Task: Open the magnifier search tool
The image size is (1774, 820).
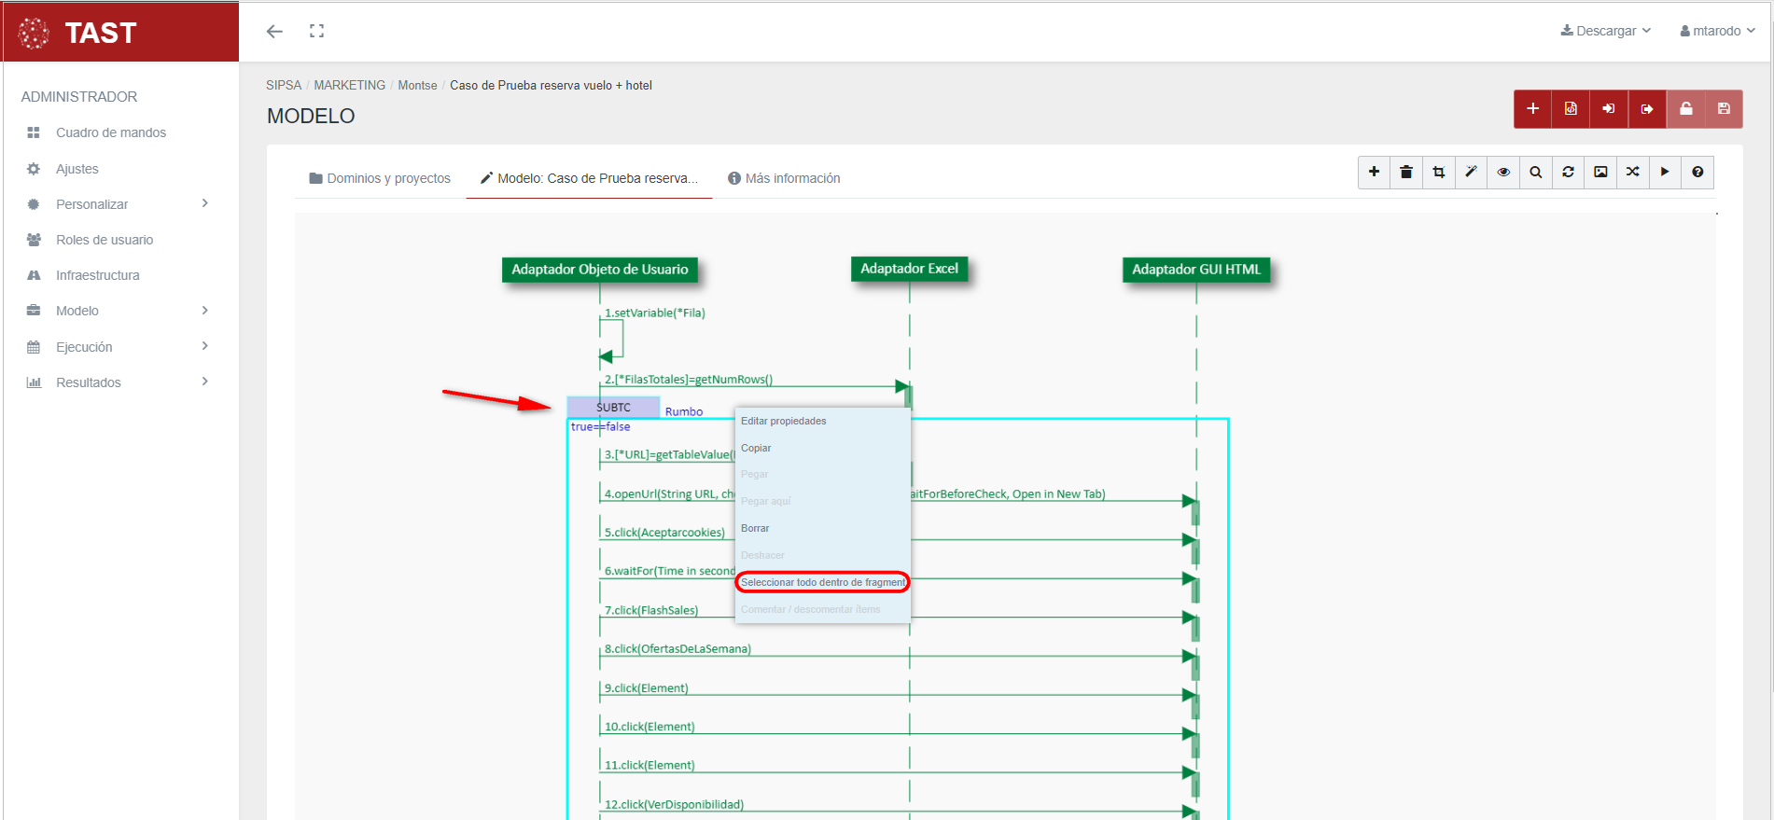Action: point(1535,172)
